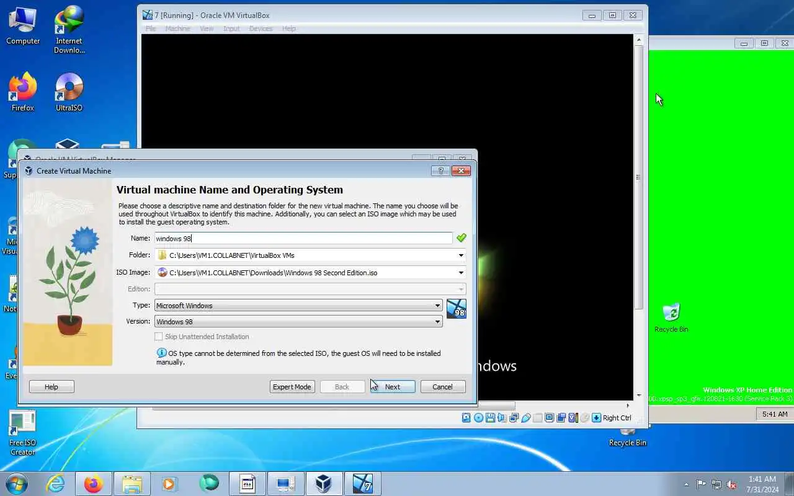
Task: Click Windows 7 taskbar clock 1:41 AM
Action: tap(762, 484)
